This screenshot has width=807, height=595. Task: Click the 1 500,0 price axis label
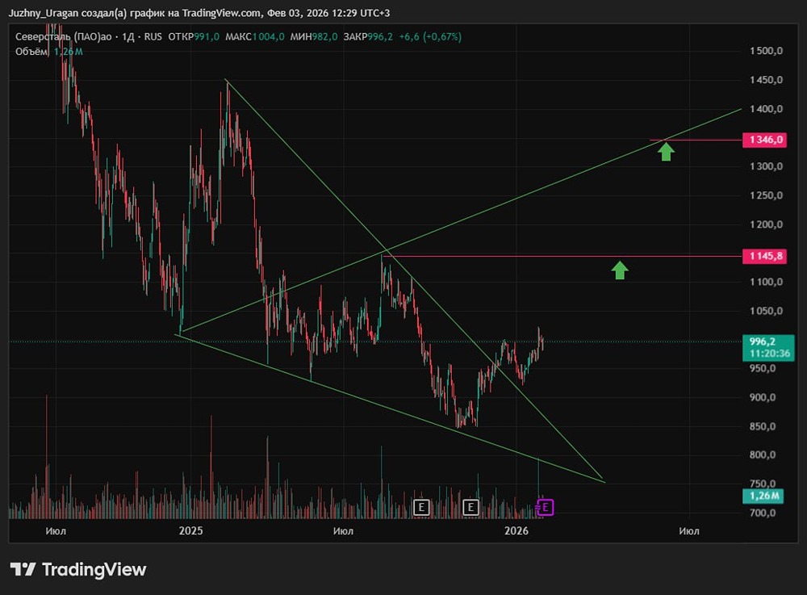point(766,50)
